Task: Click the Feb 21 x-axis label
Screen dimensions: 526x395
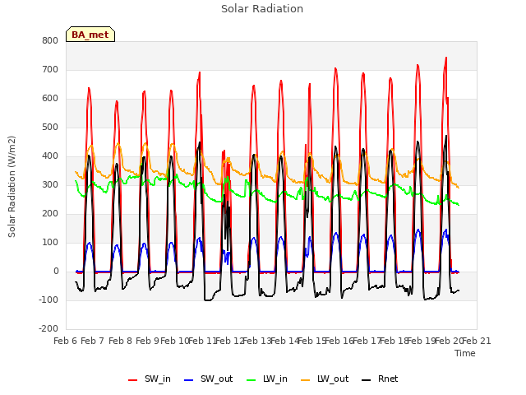Action: [x=477, y=341]
